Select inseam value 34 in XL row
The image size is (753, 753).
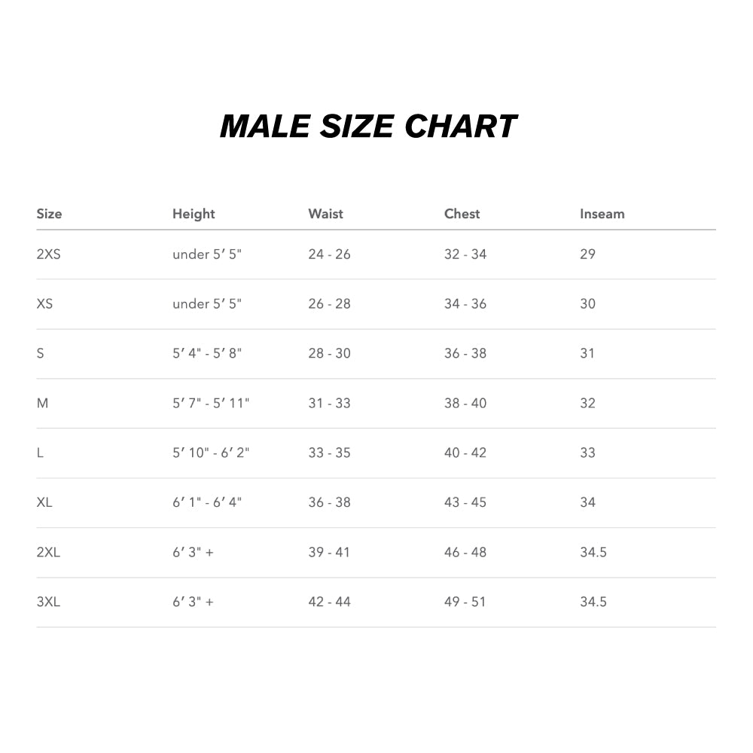[587, 503]
